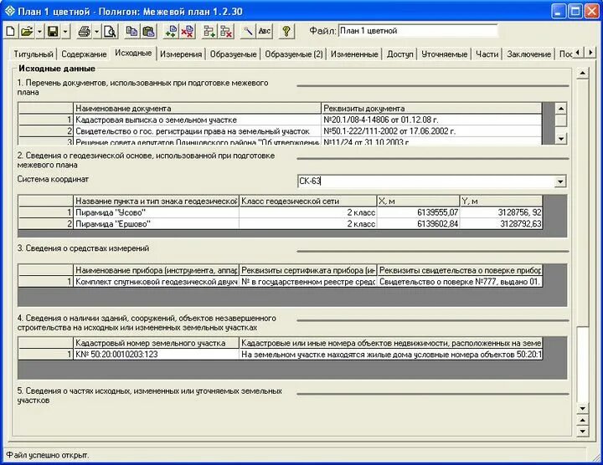Switch to the Заключение tab
This screenshot has width=603, height=465.
(528, 54)
